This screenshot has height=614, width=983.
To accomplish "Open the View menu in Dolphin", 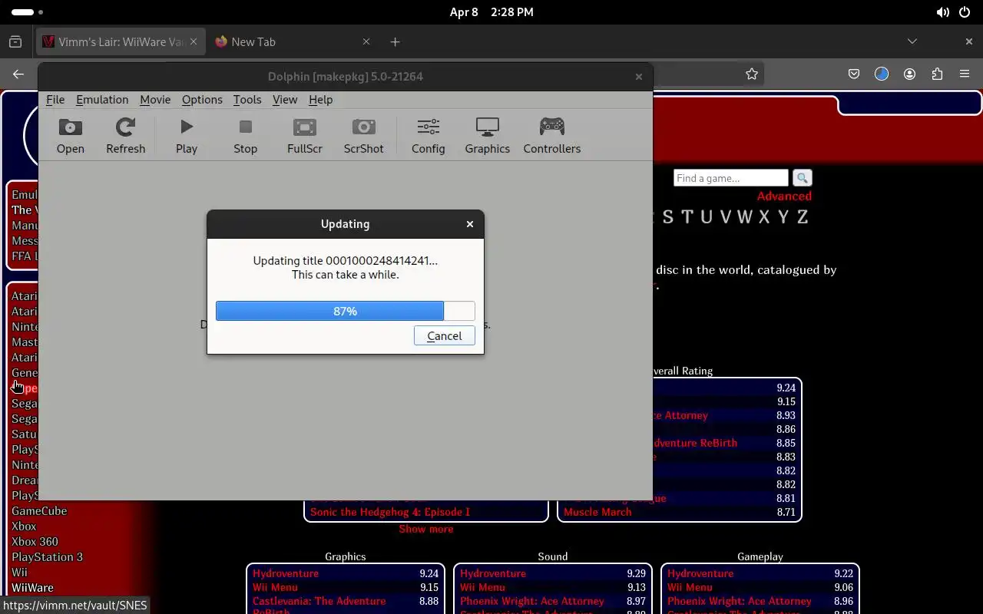I will [285, 100].
